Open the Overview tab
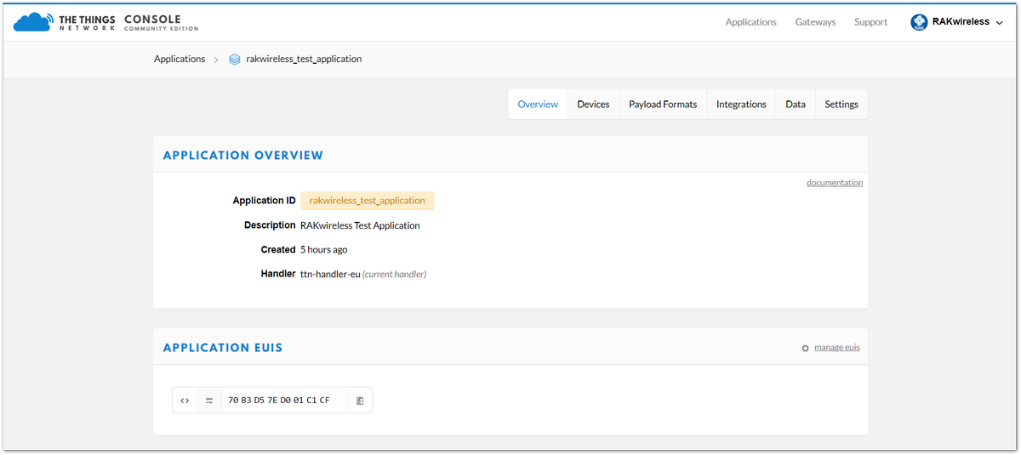The image size is (1021, 455). pyautogui.click(x=538, y=104)
